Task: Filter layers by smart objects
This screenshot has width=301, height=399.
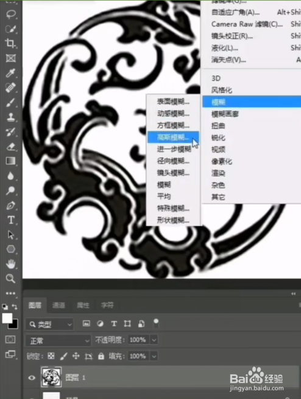Action: click(141, 324)
